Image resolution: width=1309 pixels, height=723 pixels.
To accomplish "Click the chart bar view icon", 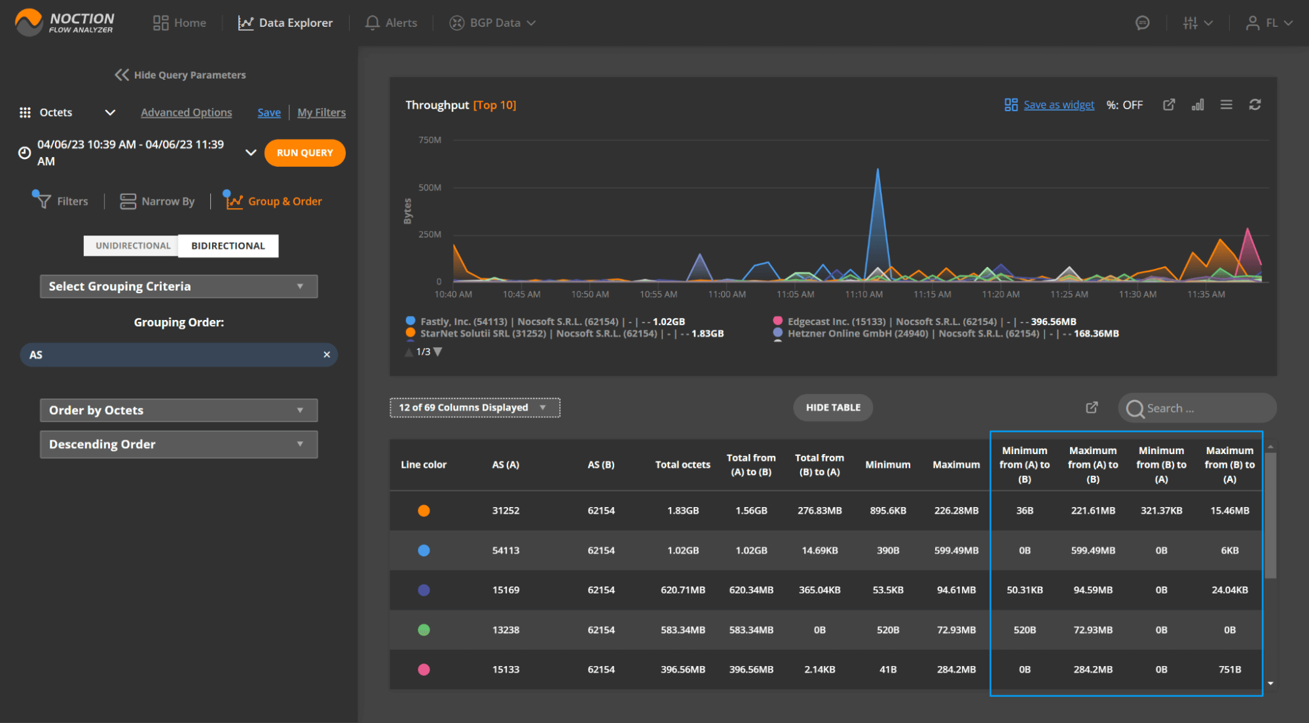I will (1197, 104).
